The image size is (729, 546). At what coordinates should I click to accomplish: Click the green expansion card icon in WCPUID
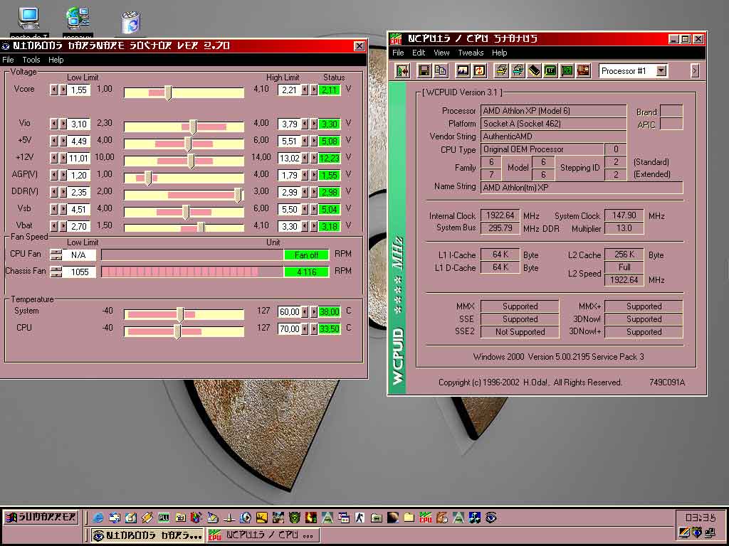click(x=567, y=70)
